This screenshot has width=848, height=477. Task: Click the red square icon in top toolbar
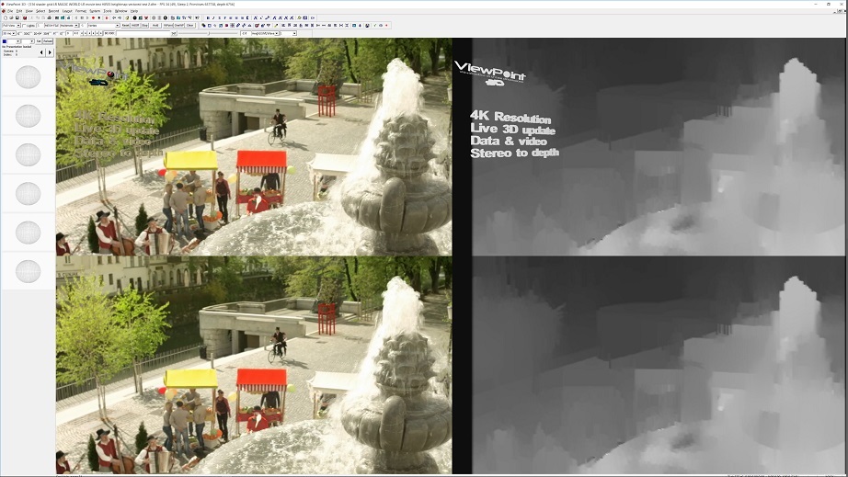(x=107, y=17)
